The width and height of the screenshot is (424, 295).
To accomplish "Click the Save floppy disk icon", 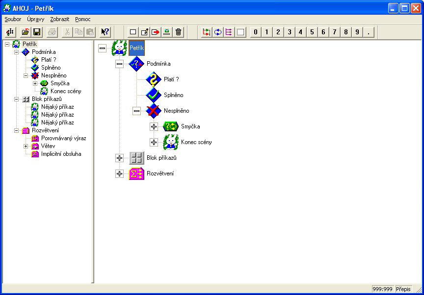I will [37, 32].
